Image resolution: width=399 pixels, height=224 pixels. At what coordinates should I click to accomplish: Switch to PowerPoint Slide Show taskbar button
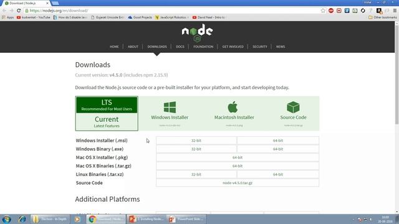tap(186, 219)
